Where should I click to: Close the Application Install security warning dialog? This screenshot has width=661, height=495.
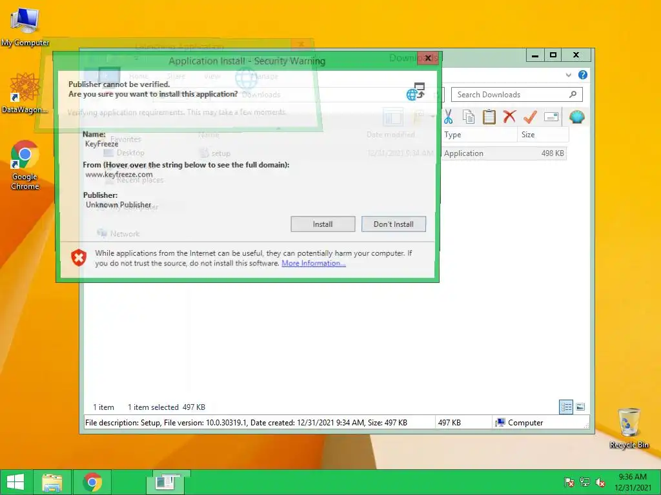[427, 58]
